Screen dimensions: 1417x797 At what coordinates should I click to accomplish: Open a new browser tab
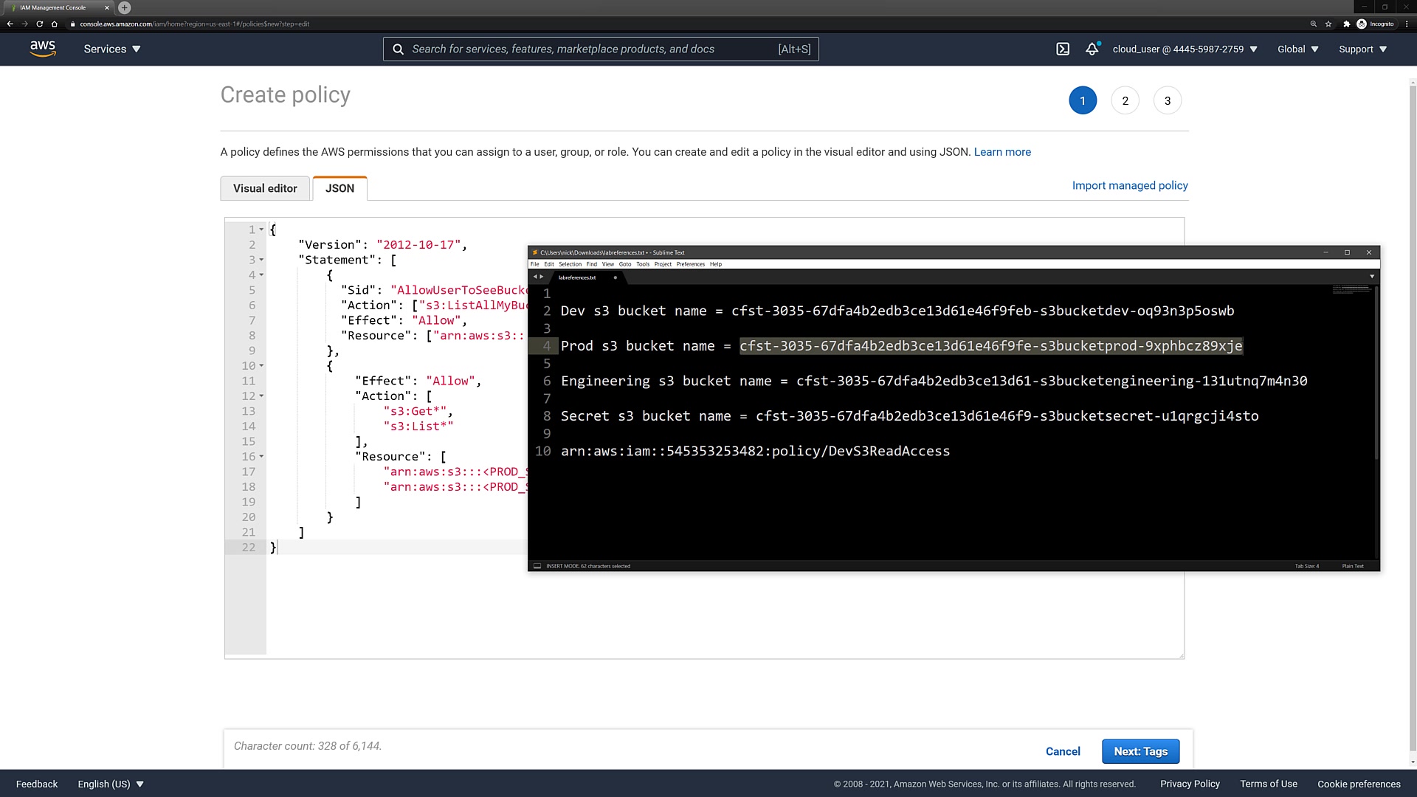pyautogui.click(x=125, y=7)
